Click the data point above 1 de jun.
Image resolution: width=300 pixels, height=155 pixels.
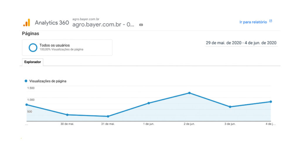click(x=149, y=103)
